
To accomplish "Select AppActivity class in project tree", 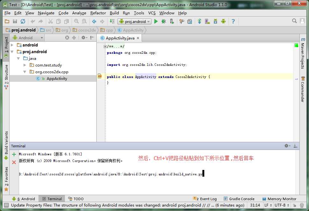I will [53, 78].
